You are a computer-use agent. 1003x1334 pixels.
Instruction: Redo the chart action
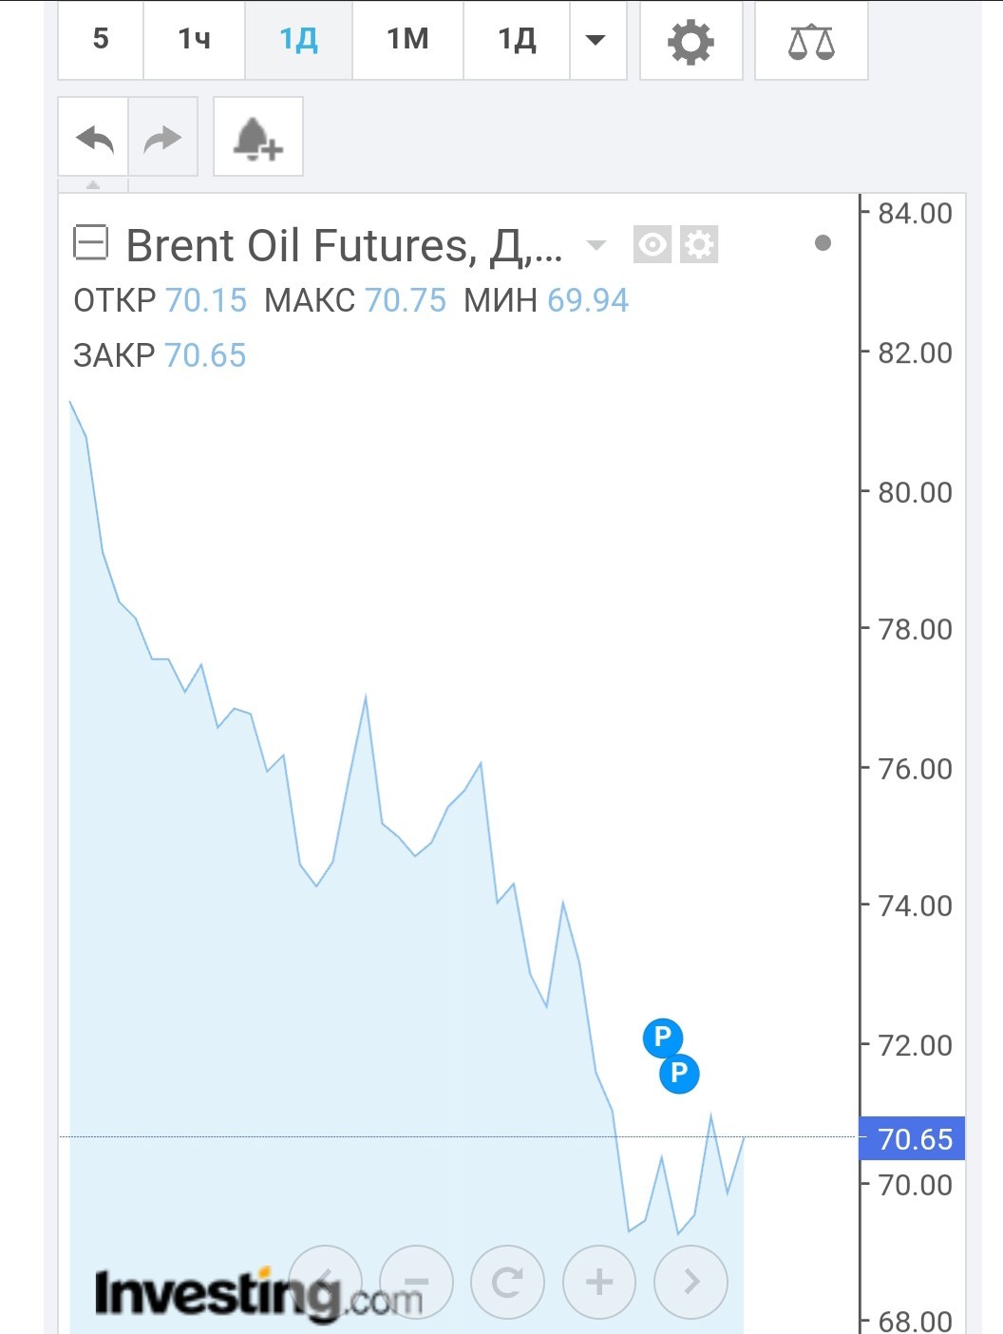162,139
